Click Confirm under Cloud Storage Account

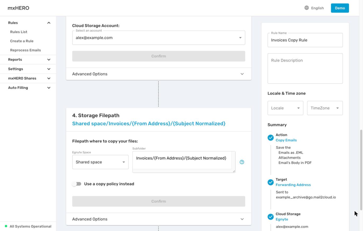coord(159,56)
